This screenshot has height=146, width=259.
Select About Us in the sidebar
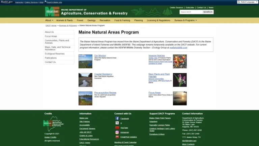(x=59, y=32)
